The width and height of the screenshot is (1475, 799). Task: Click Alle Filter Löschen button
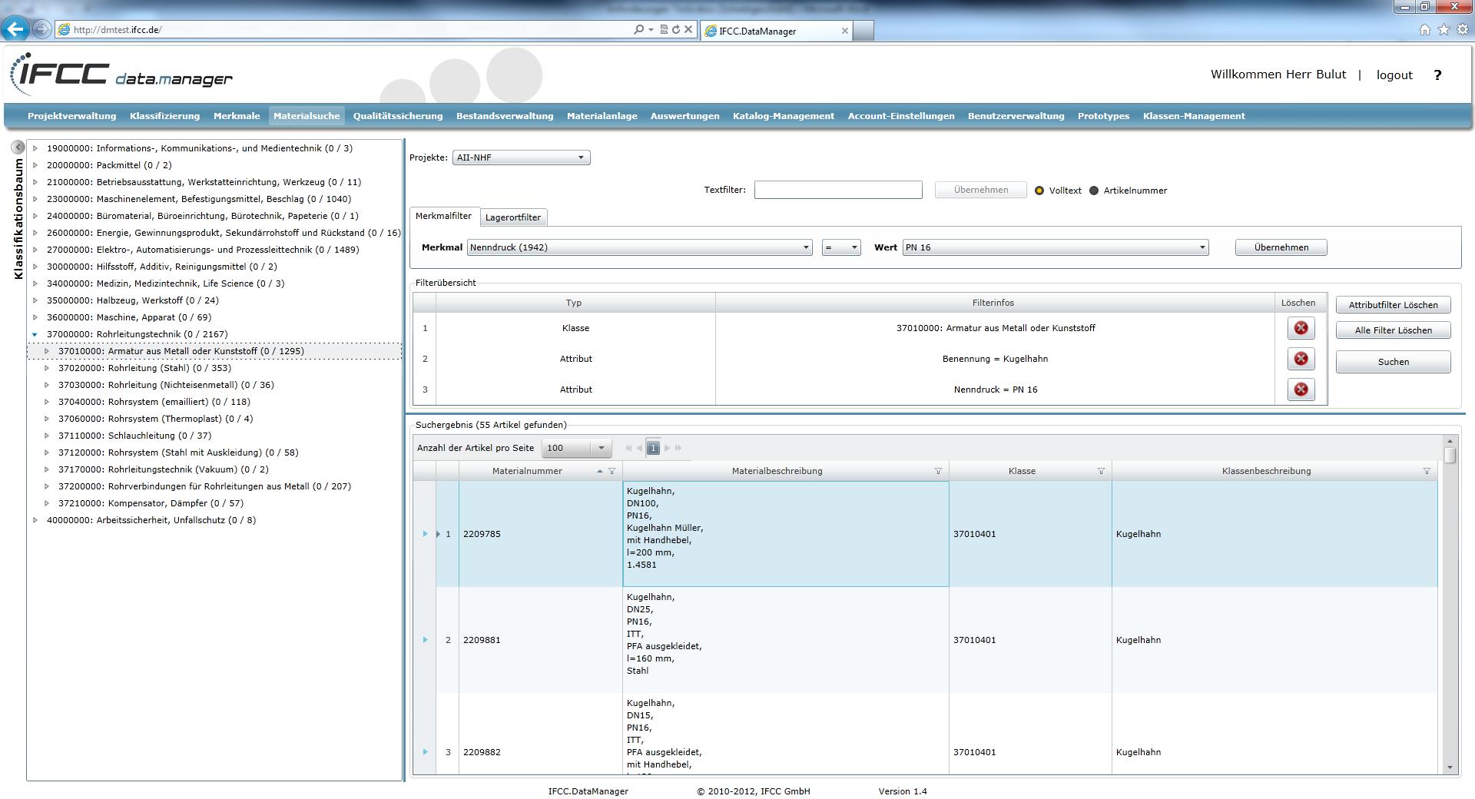click(x=1393, y=330)
